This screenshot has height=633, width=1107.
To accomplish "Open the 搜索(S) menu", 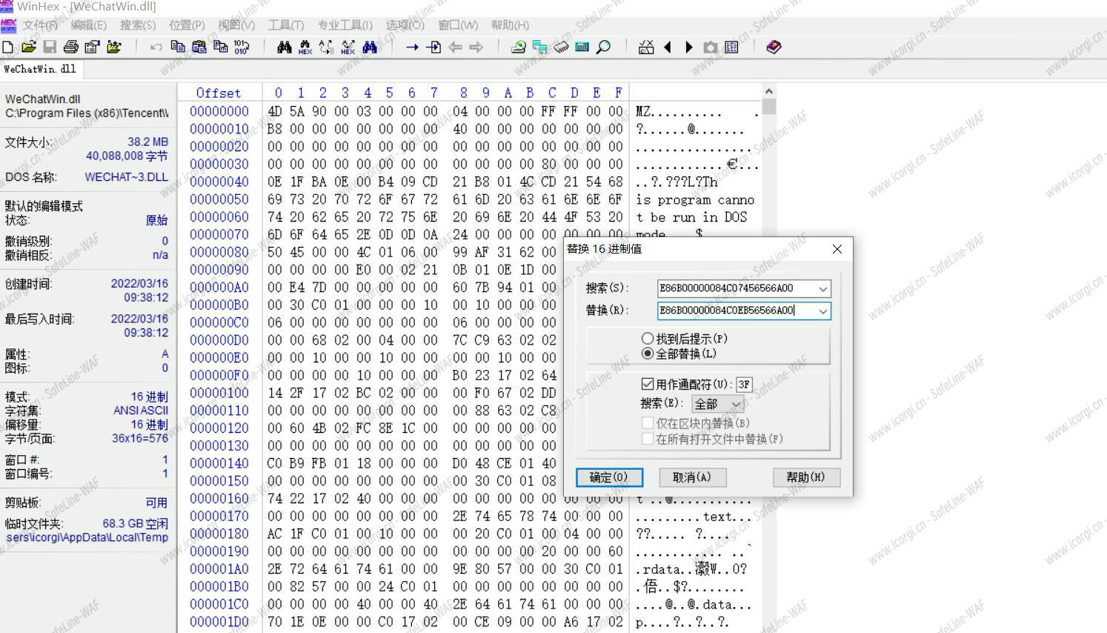I will (138, 25).
